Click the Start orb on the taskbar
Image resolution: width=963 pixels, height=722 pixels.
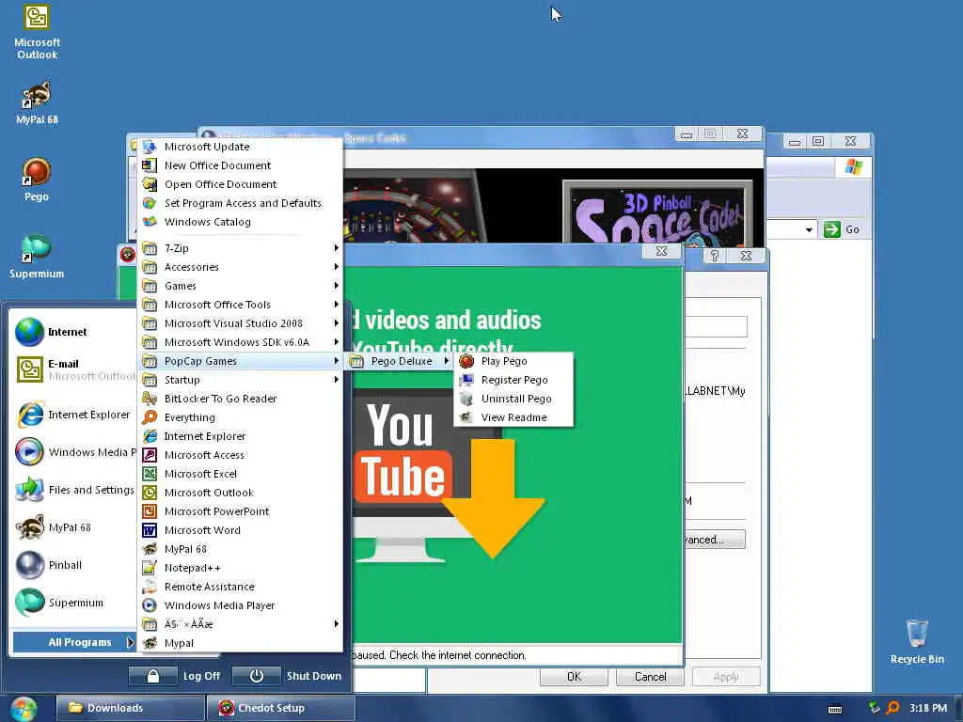tap(23, 709)
